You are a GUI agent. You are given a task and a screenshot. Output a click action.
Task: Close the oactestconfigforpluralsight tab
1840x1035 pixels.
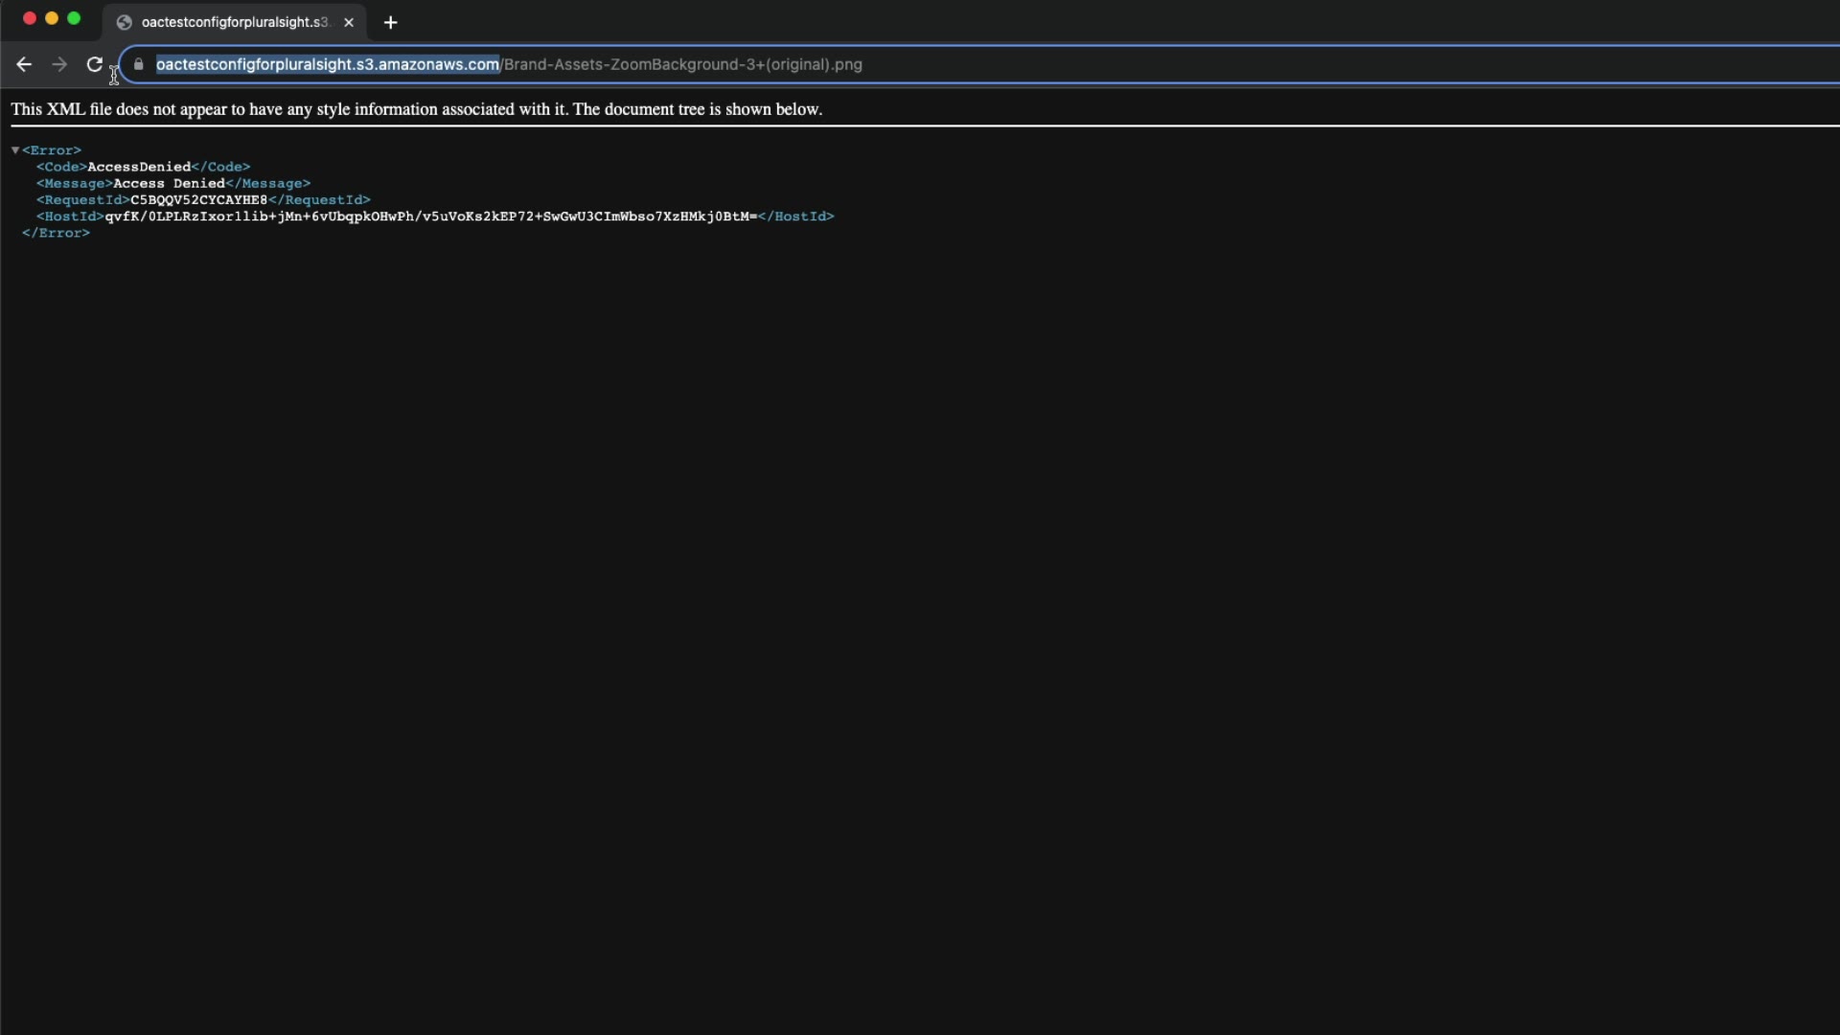click(x=349, y=22)
